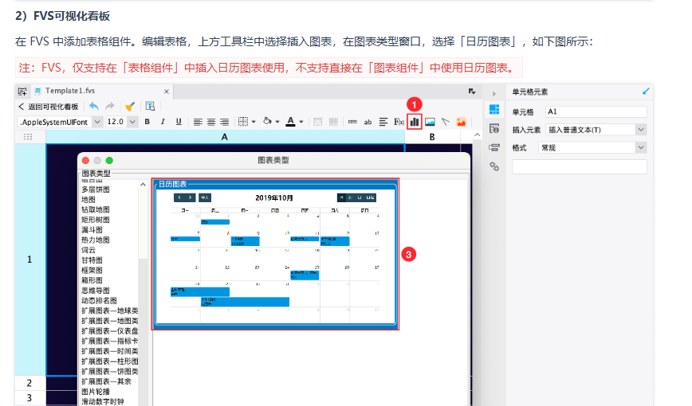Switch to the Template1.fvs tab
Screen dimensions: 692x406
pos(69,91)
